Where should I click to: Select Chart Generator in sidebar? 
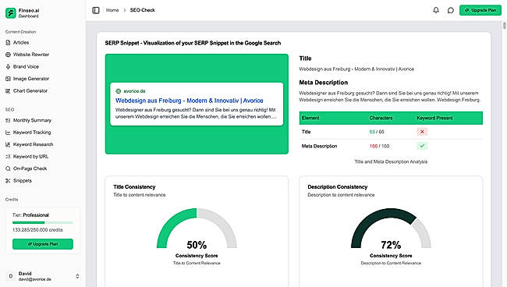pyautogui.click(x=30, y=90)
